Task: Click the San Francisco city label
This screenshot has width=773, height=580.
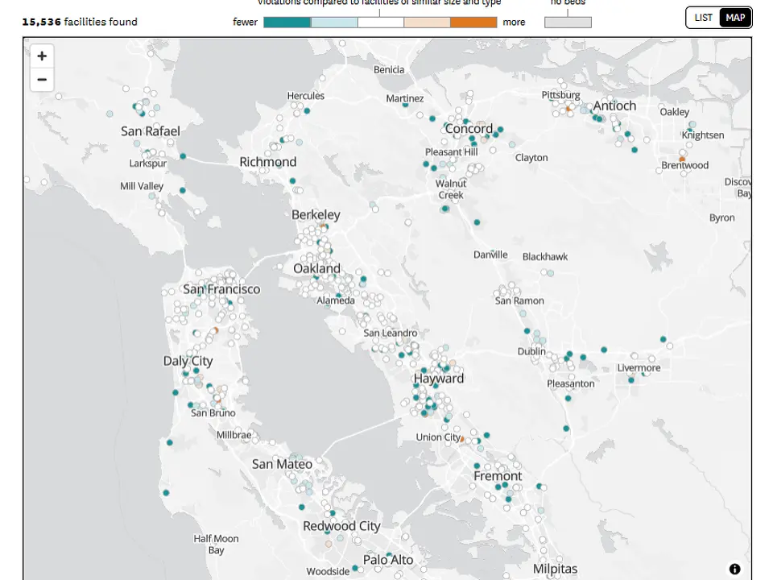Action: click(x=221, y=289)
